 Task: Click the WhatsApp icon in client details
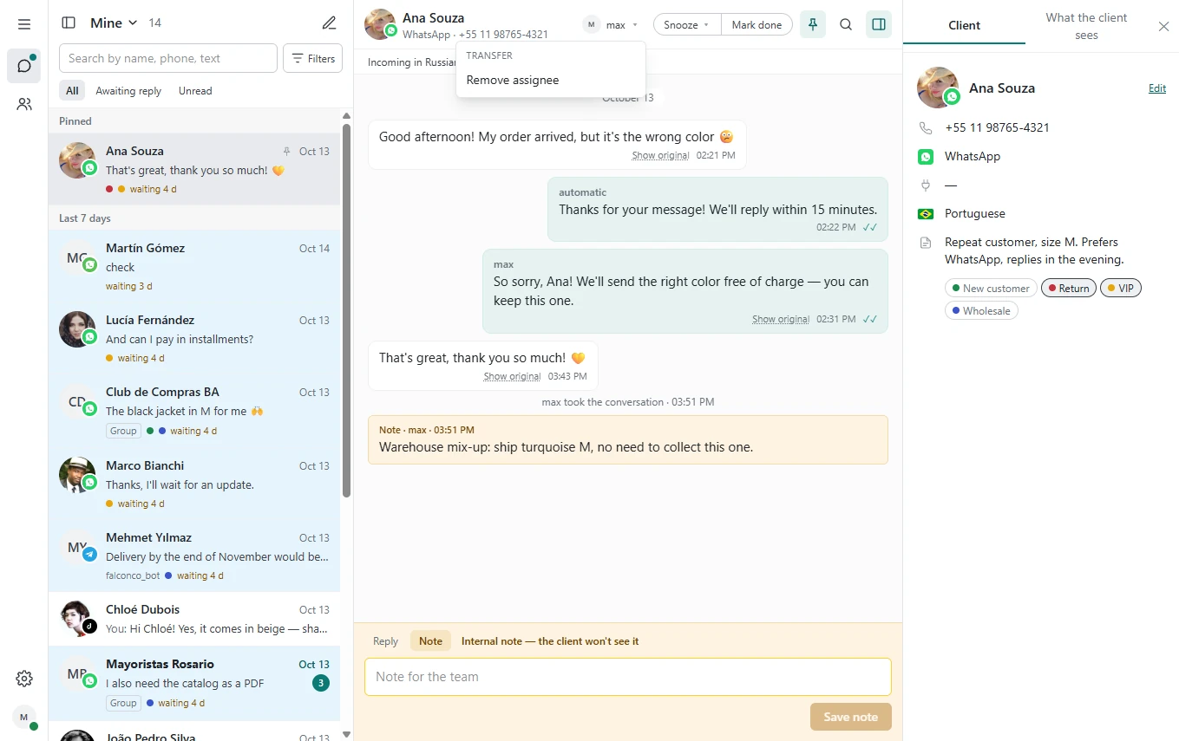pos(926,157)
